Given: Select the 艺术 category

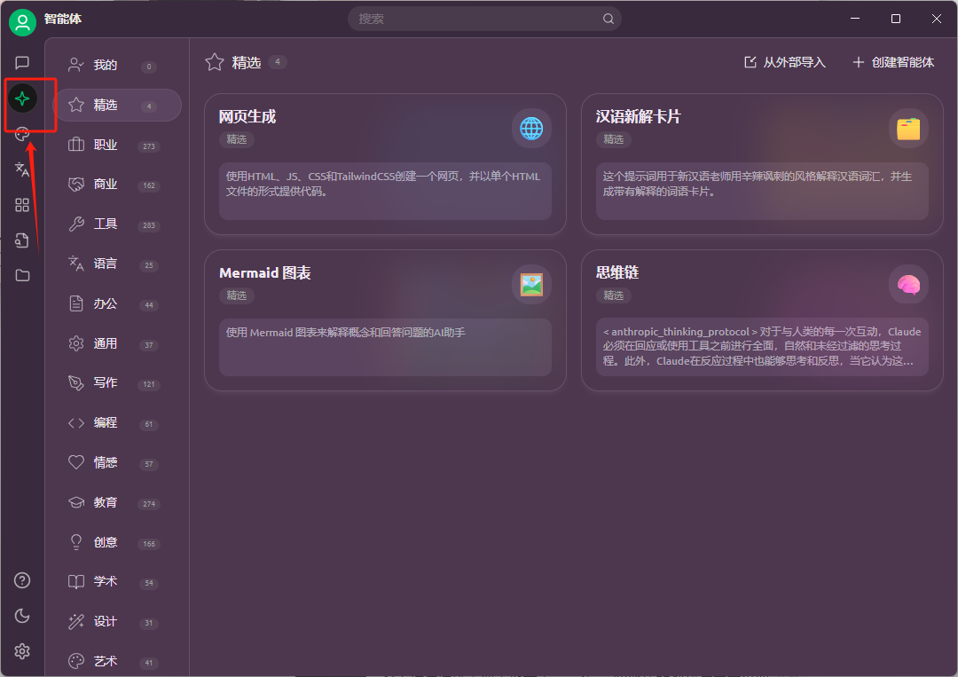Looking at the screenshot, I should (x=117, y=661).
